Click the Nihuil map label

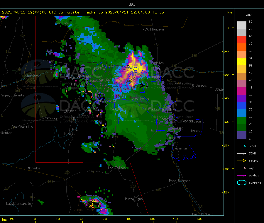tap(69, 134)
